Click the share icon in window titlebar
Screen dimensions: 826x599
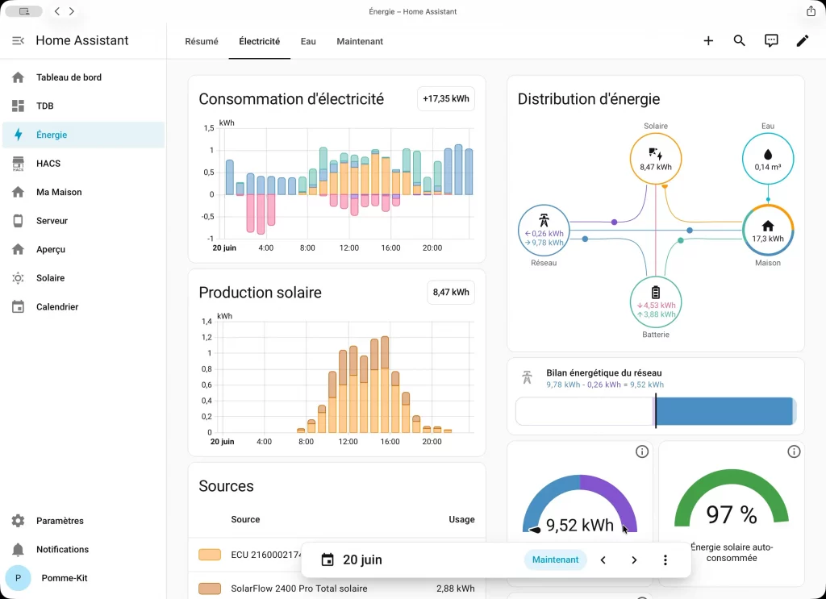tap(811, 11)
